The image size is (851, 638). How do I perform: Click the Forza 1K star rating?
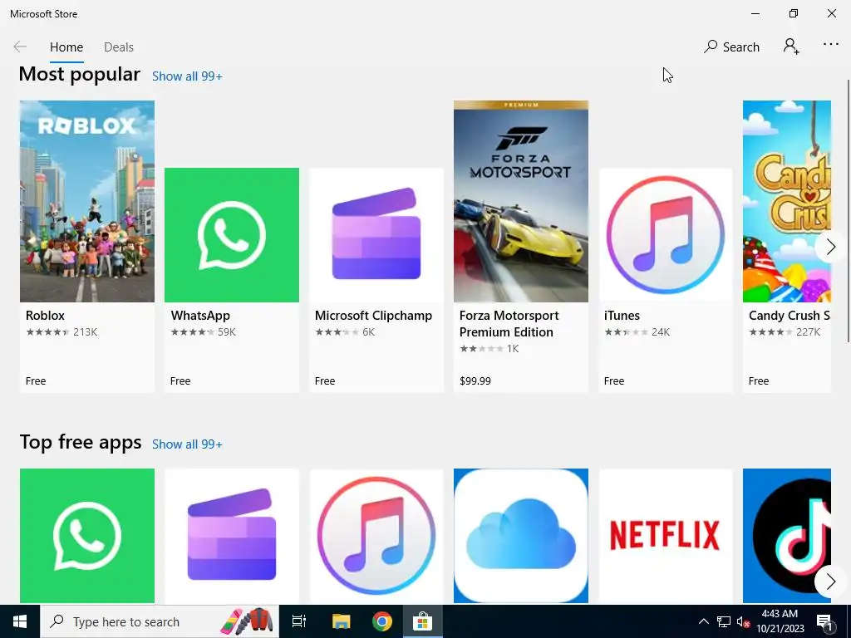coord(489,349)
